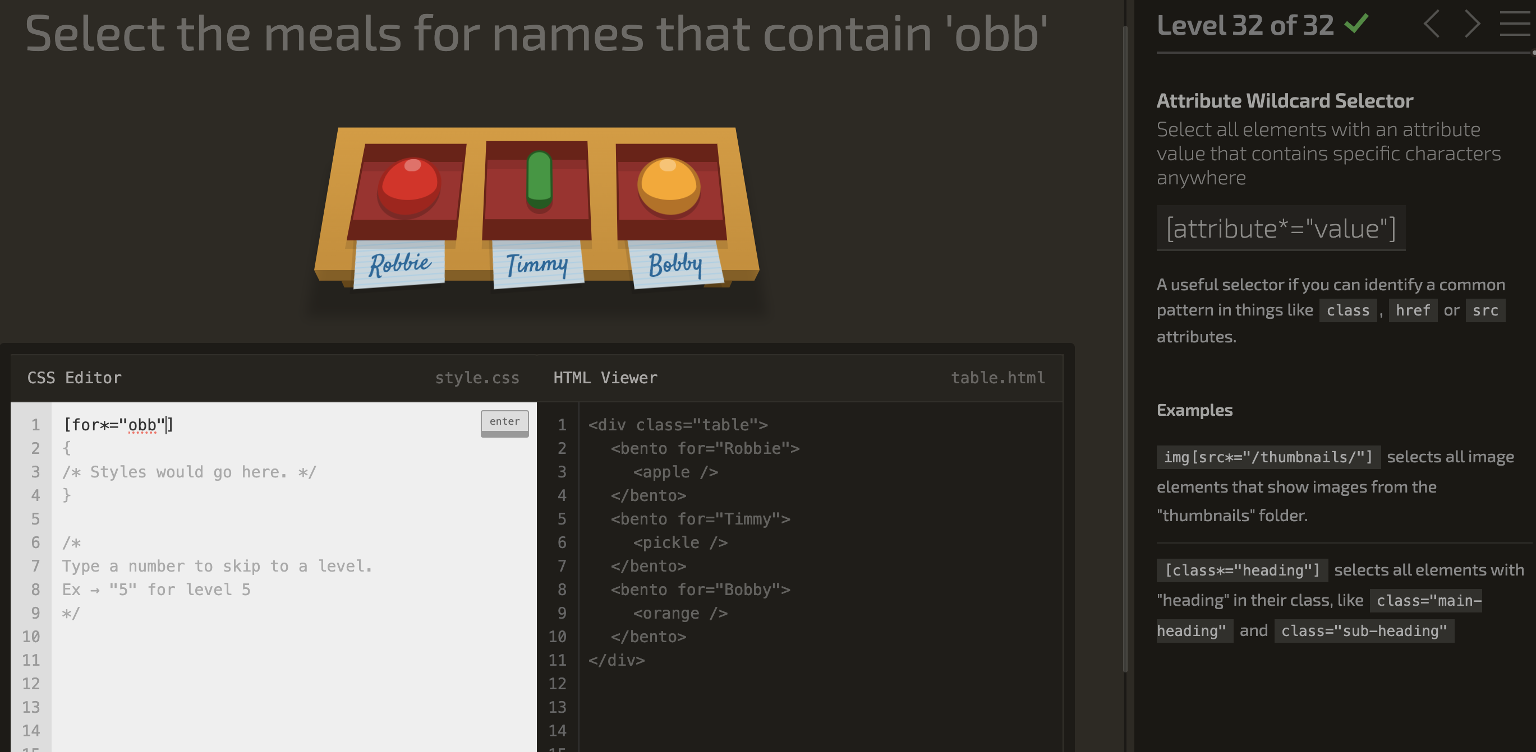Click the style.css file label
The width and height of the screenshot is (1536, 752).
click(476, 378)
